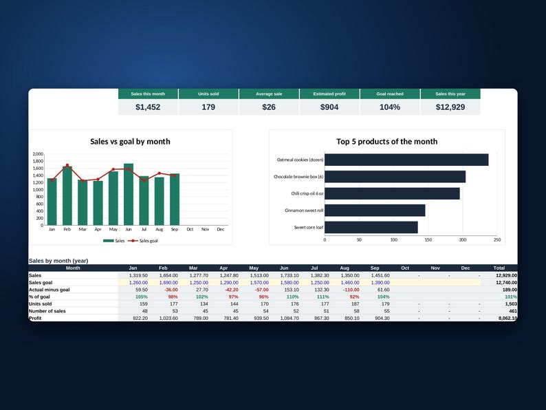Click the Month column header in table
The image size is (546, 410).
point(73,268)
